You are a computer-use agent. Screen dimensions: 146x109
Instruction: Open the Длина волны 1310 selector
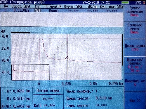tap(135, 47)
